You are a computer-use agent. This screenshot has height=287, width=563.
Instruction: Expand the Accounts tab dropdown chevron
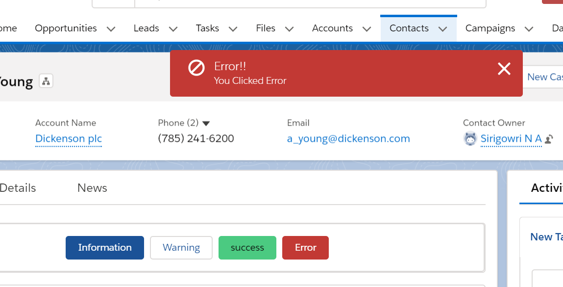[x=367, y=29]
